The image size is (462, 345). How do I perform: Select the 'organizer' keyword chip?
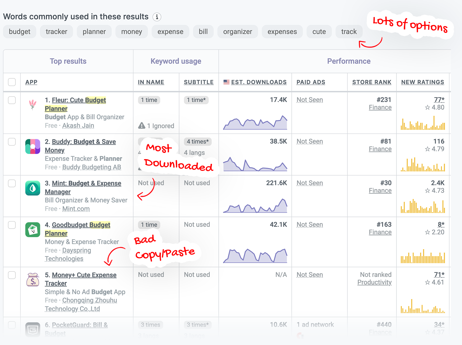pyautogui.click(x=238, y=32)
